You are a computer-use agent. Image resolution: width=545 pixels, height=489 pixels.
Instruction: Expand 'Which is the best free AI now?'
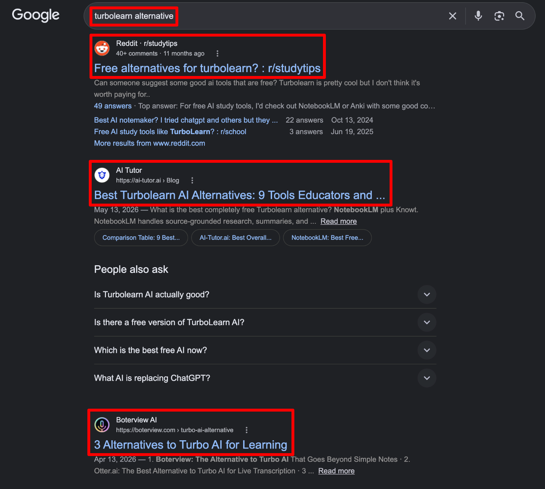(x=265, y=350)
